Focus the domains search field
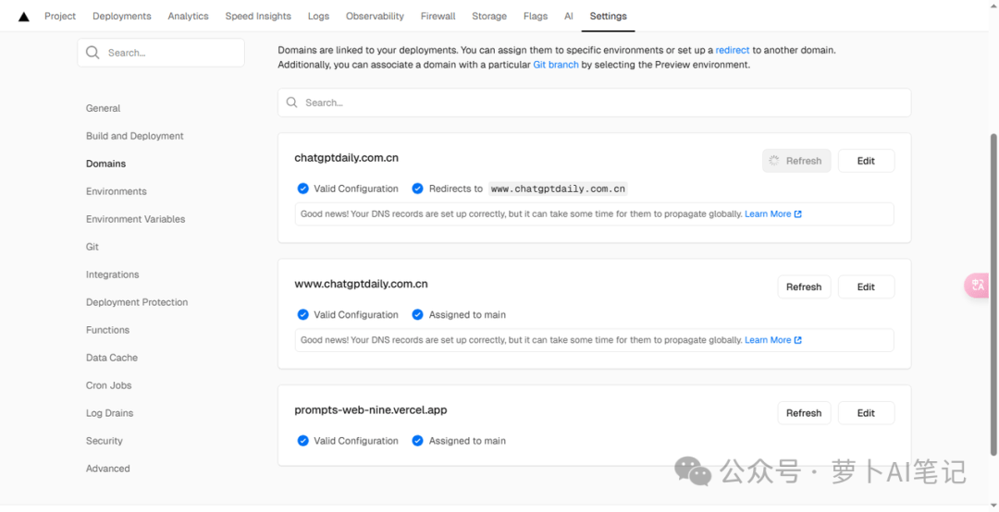This screenshot has height=512, width=999. pos(595,103)
